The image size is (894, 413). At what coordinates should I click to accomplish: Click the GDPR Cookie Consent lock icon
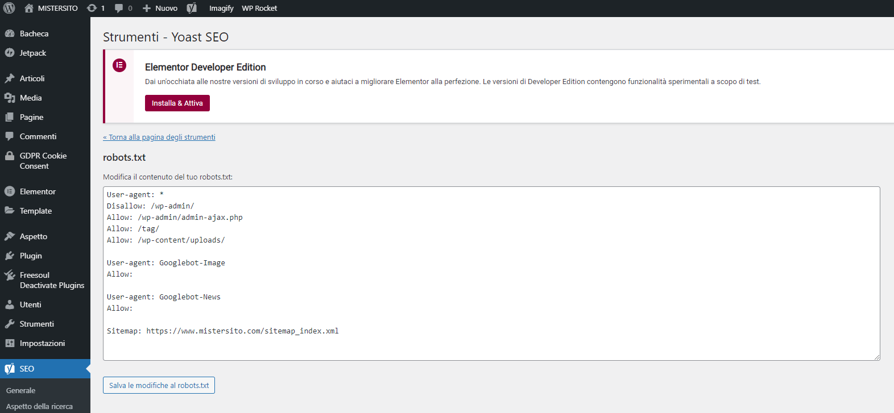pyautogui.click(x=10, y=156)
